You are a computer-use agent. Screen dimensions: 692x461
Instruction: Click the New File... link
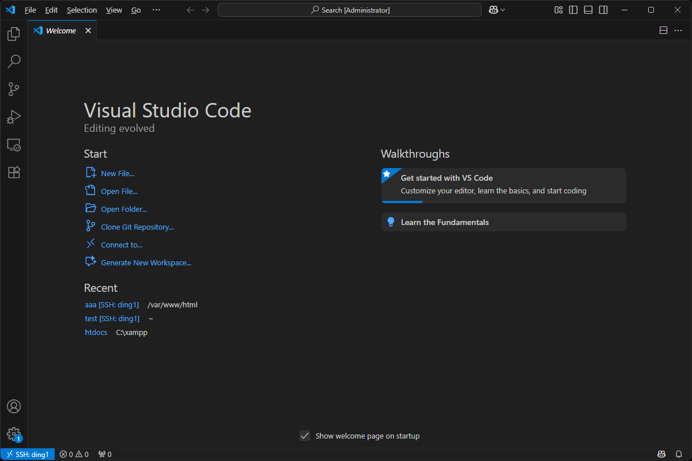point(118,173)
